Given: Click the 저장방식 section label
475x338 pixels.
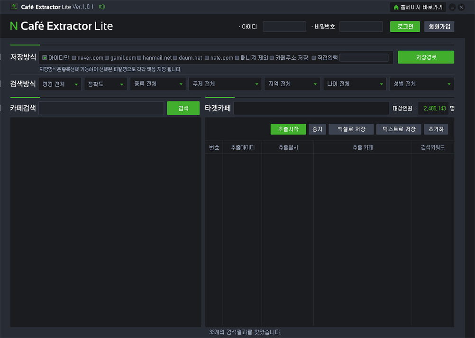Looking at the screenshot, I should pyautogui.click(x=23, y=57).
